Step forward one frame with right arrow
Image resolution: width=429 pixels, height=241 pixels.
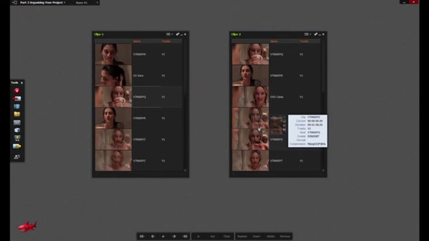tap(174, 236)
